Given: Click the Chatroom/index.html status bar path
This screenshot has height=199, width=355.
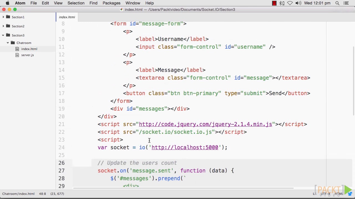Looking at the screenshot, I should pyautogui.click(x=18, y=194).
